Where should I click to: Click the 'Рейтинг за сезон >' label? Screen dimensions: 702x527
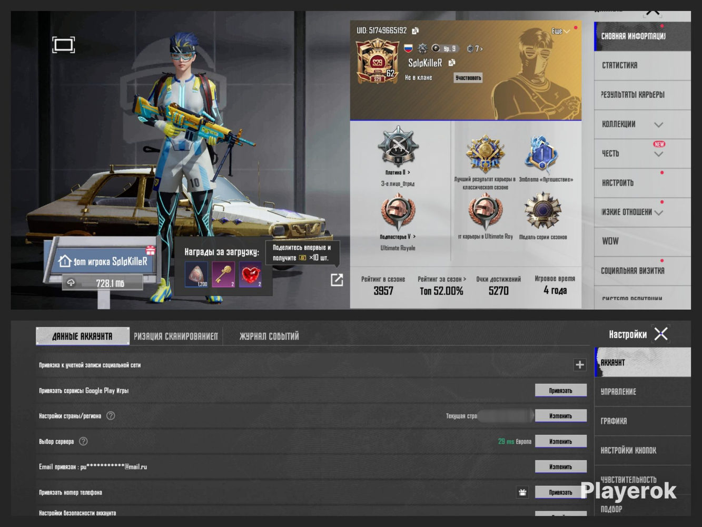click(x=442, y=279)
